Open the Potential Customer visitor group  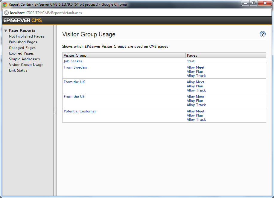[80, 111]
